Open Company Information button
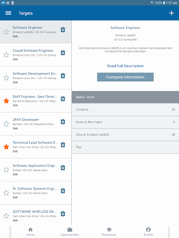Screen dimensions: 179x238 tap(125, 77)
